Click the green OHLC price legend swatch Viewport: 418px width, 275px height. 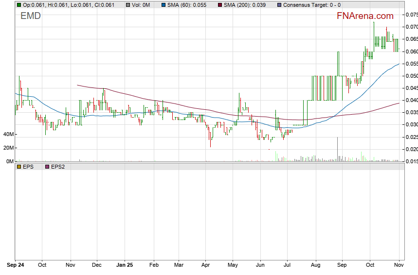pos(19,5)
